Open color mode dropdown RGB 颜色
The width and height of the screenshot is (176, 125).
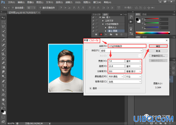click(116, 77)
